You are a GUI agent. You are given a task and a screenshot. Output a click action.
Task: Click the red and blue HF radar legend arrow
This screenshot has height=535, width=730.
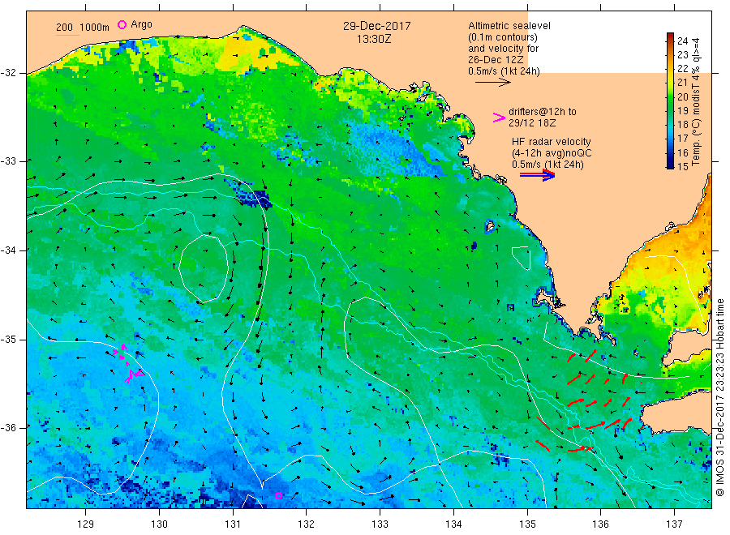pyautogui.click(x=537, y=175)
